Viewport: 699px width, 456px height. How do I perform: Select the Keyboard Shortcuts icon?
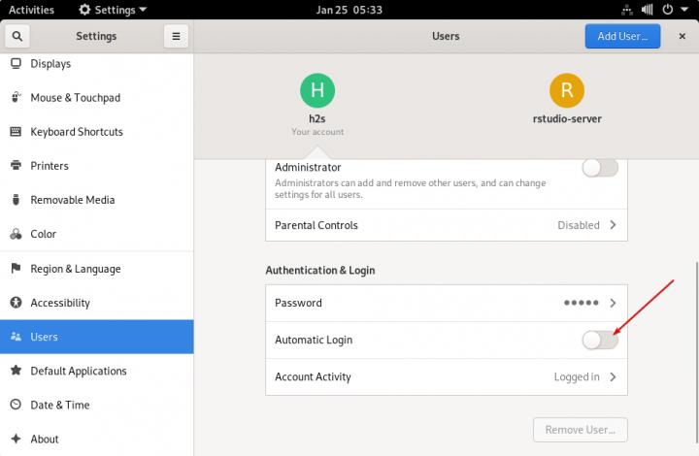click(x=17, y=132)
